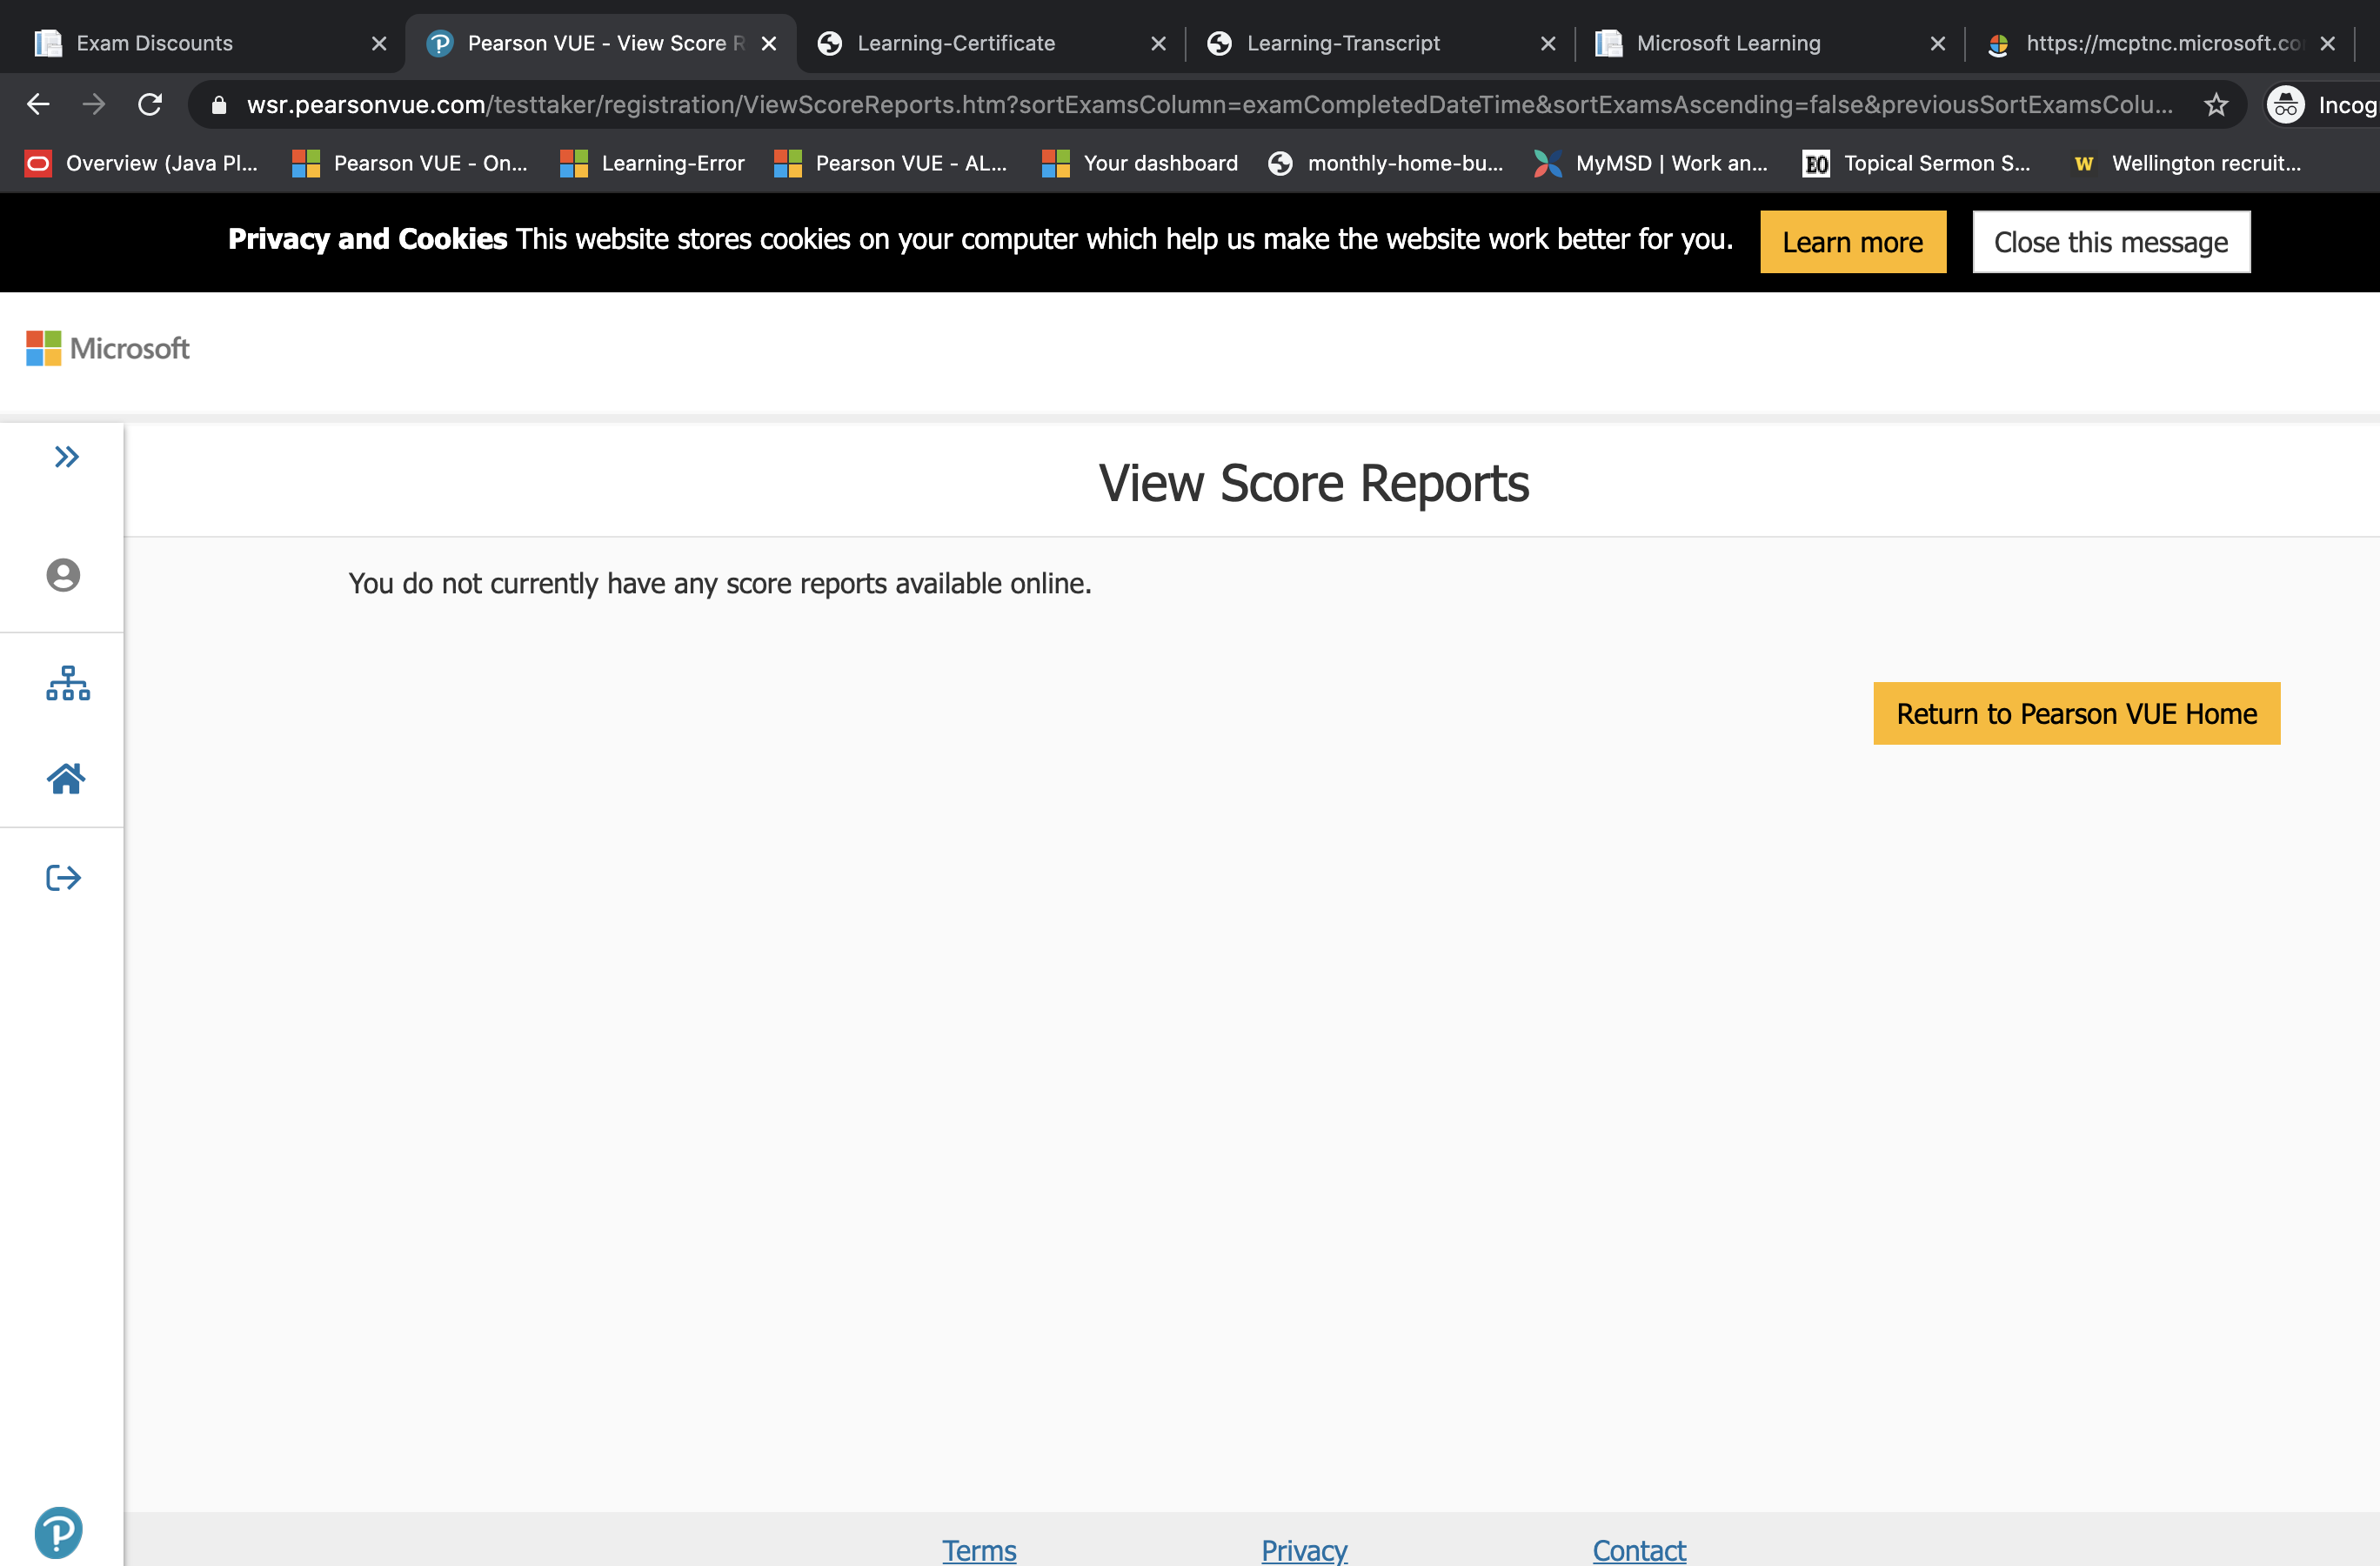2380x1566 pixels.
Task: Close the Learning-Transcript tab
Action: tap(1548, 43)
